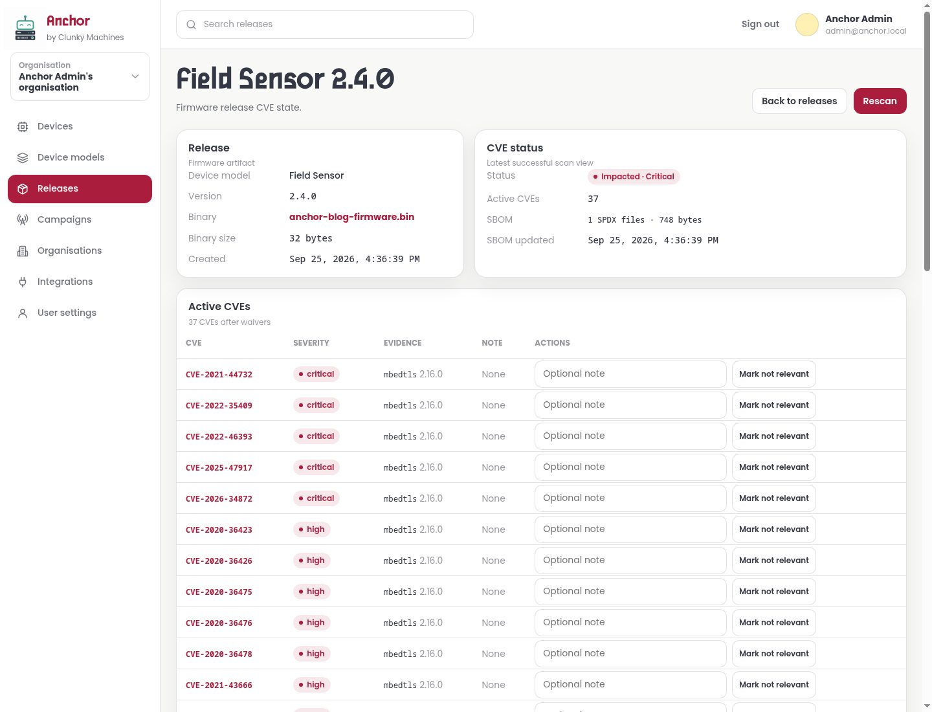Image resolution: width=932 pixels, height=712 pixels.
Task: Open the Devices page
Action: click(x=80, y=127)
